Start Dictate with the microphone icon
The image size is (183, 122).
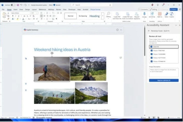(x=144, y=14)
